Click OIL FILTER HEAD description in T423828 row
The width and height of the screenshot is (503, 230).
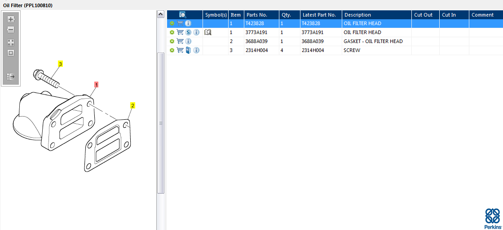(x=362, y=23)
